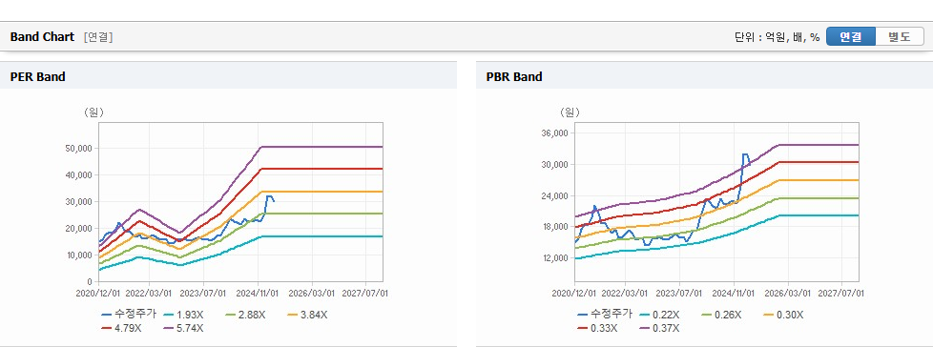The image size is (933, 347).
Task: Click the 50,000 axis label in PER chart
Action: click(x=78, y=148)
